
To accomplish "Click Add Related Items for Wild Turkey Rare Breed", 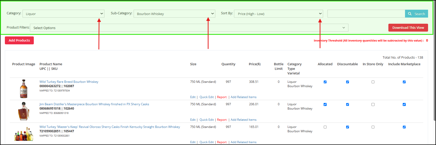I will pyautogui.click(x=243, y=97).
